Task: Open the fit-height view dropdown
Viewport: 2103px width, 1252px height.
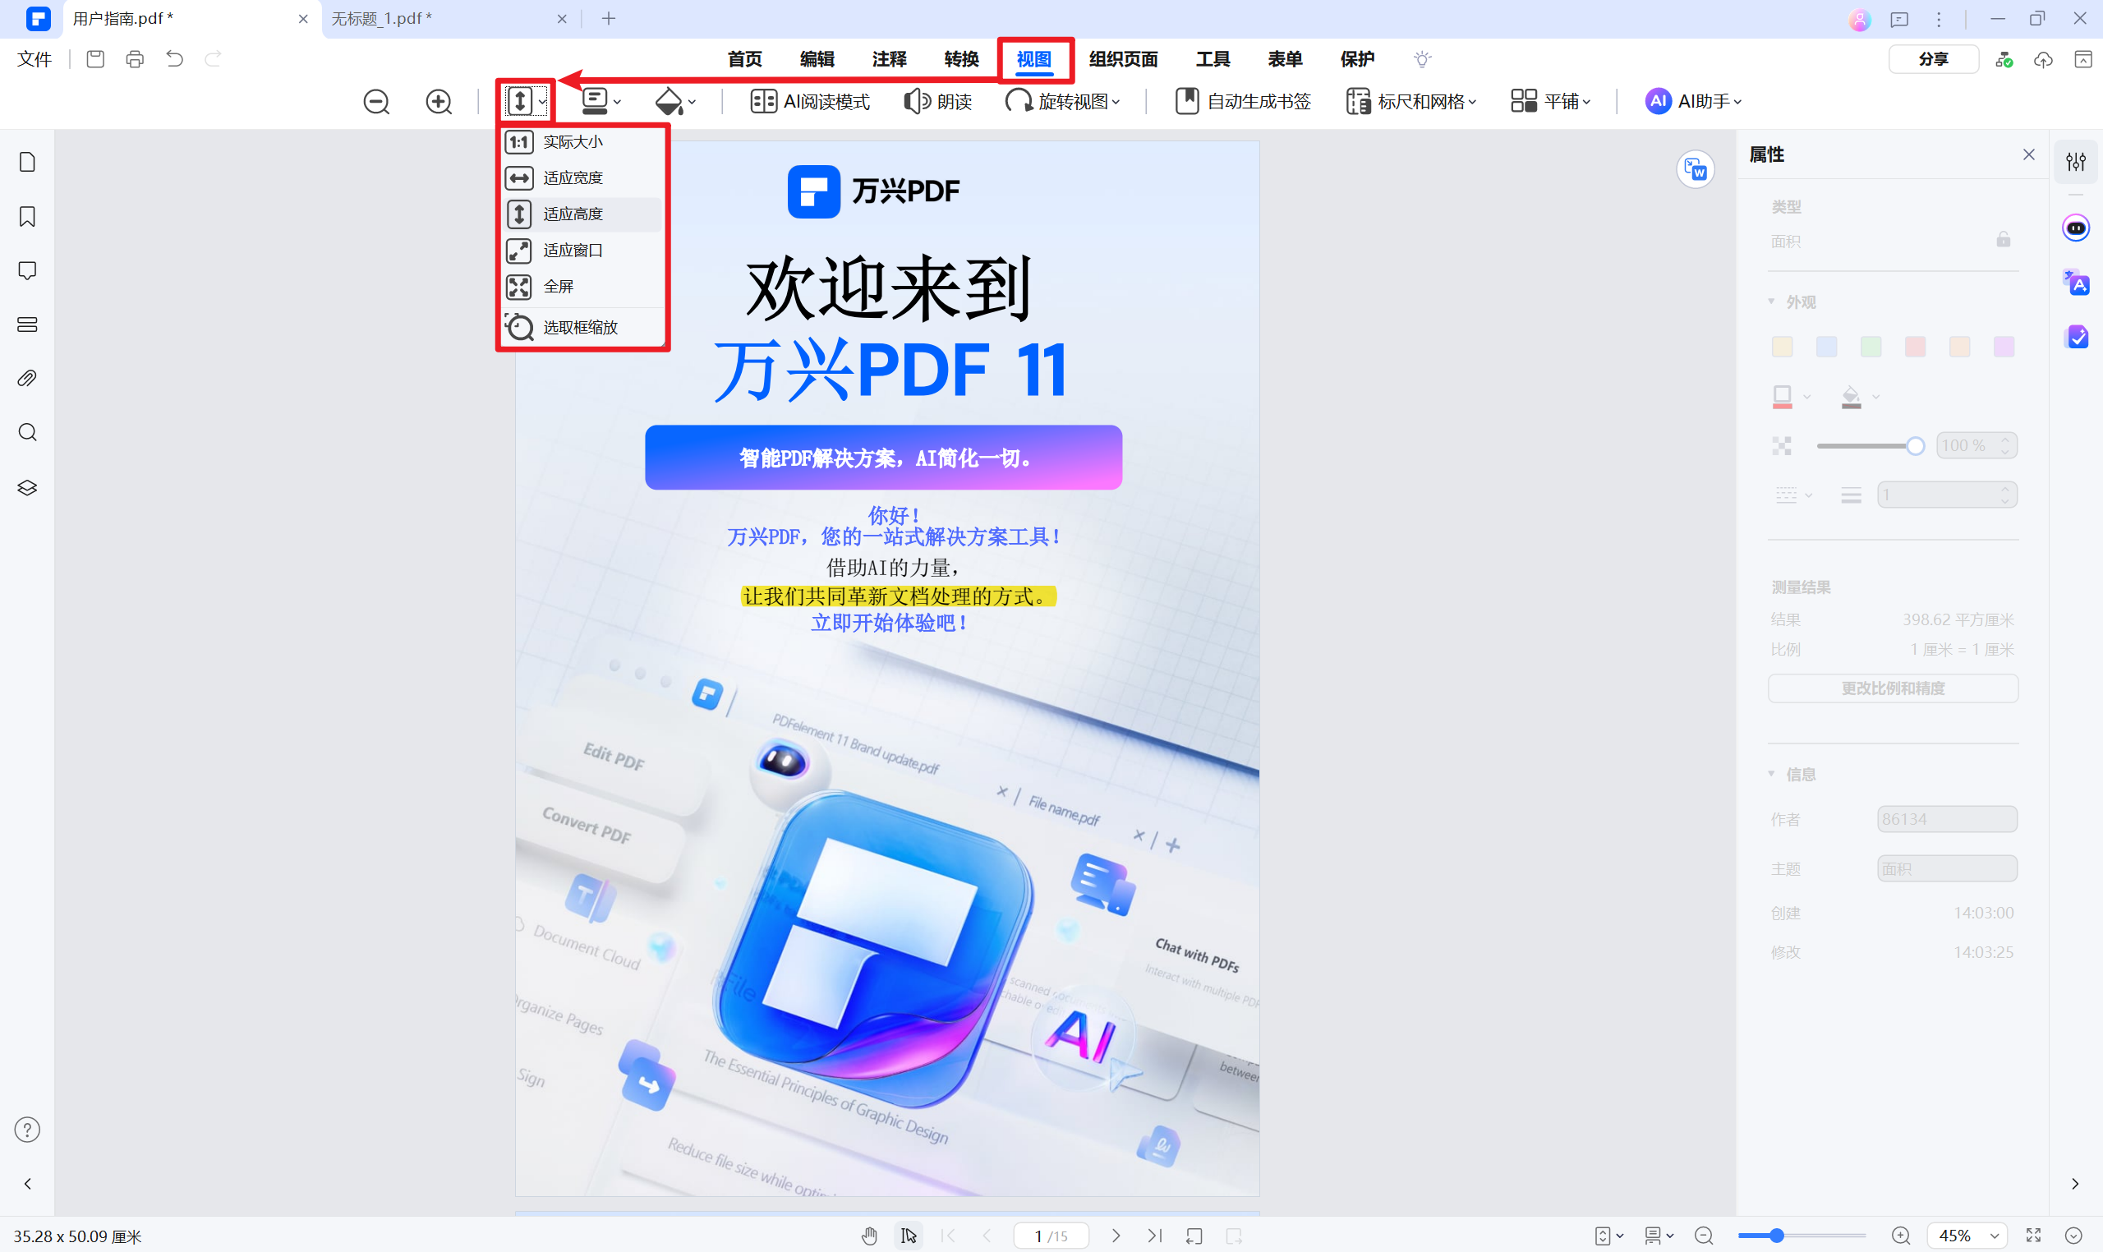Action: tap(527, 102)
